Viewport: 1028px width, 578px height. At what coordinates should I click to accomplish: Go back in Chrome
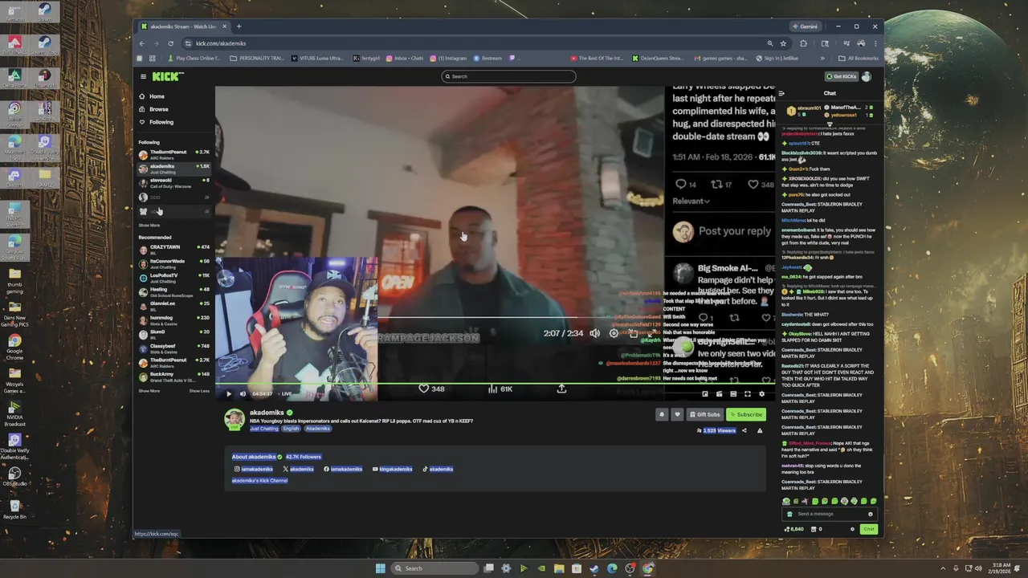click(142, 43)
